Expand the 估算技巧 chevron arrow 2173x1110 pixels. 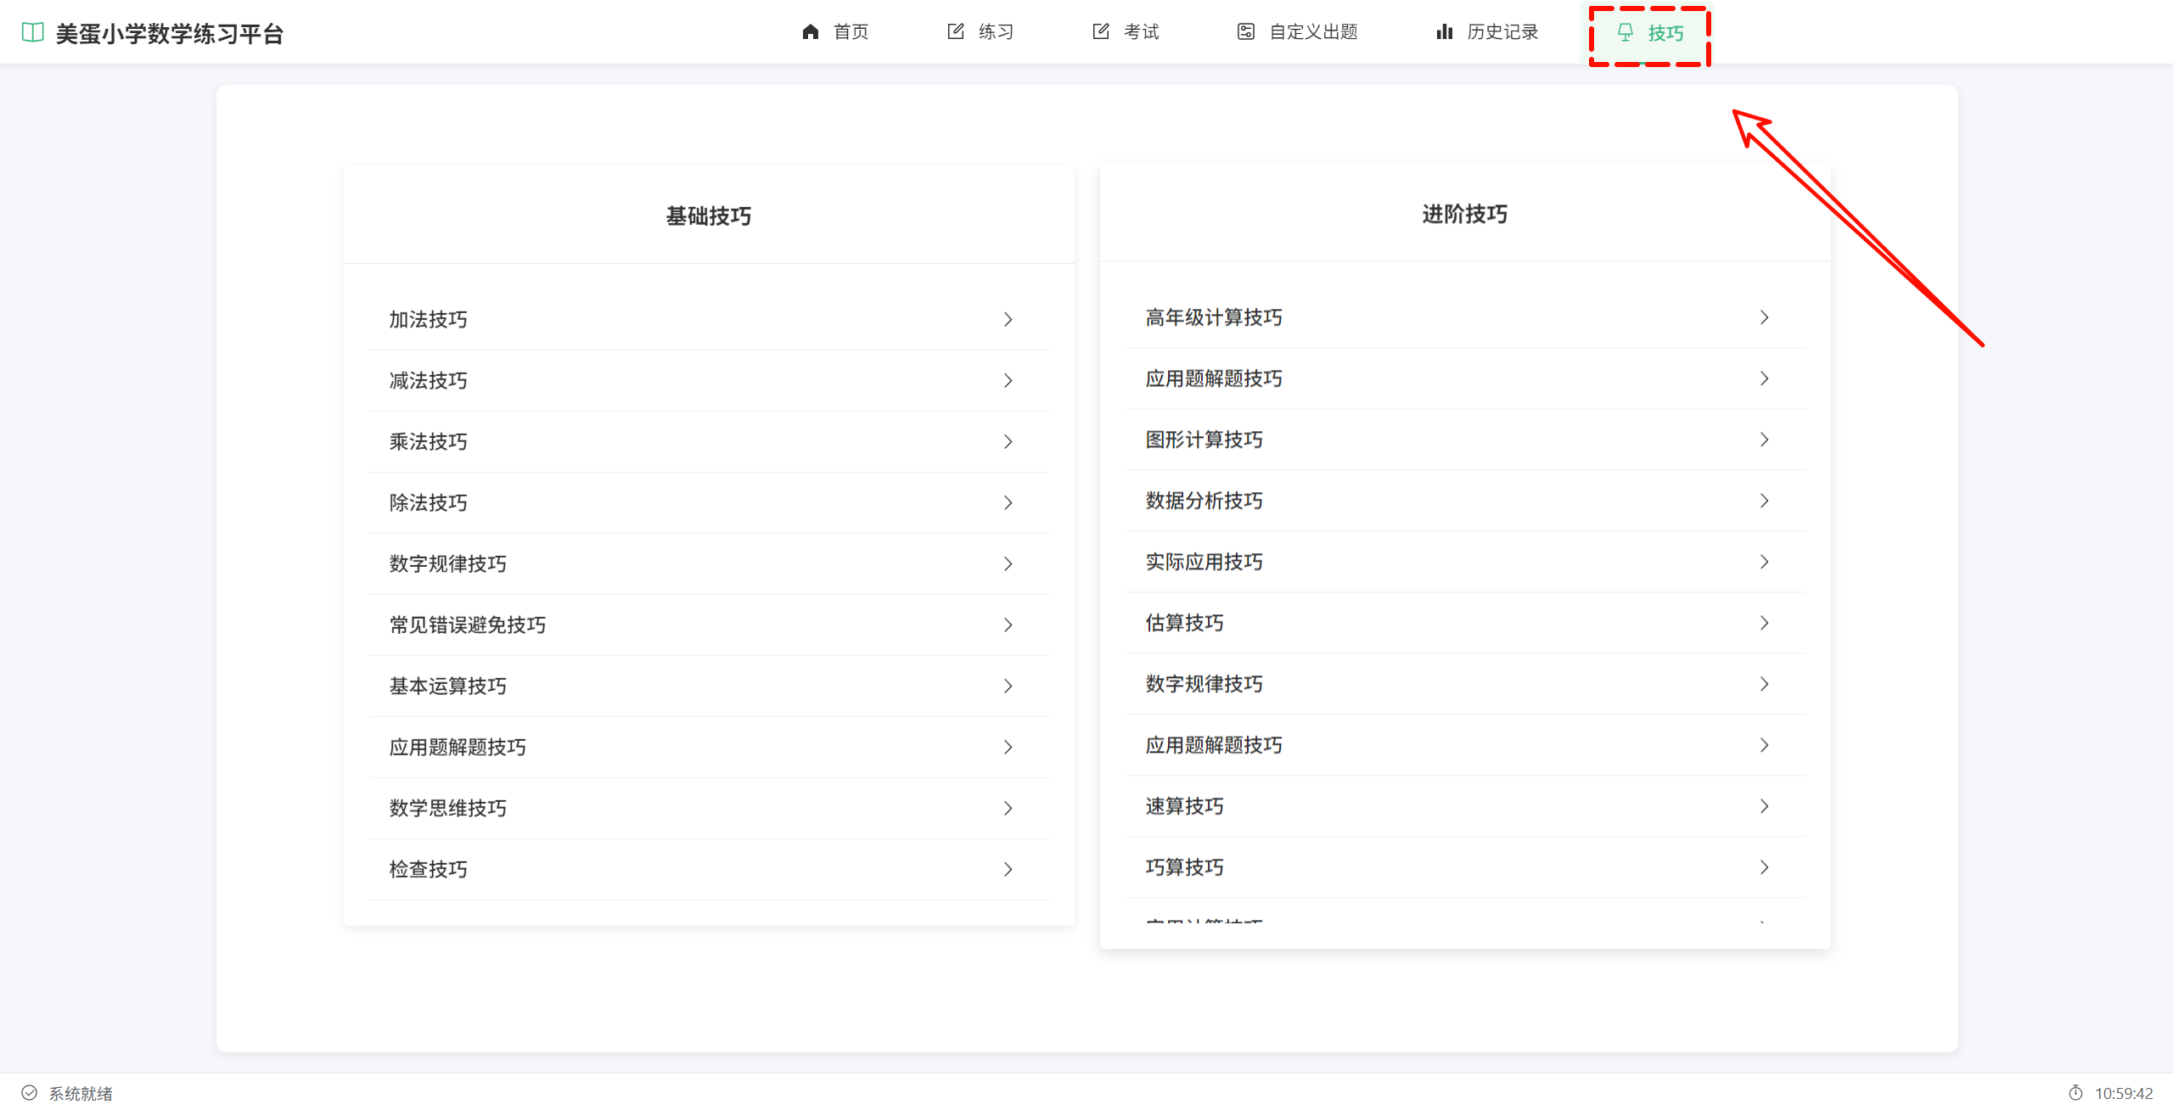click(1764, 624)
